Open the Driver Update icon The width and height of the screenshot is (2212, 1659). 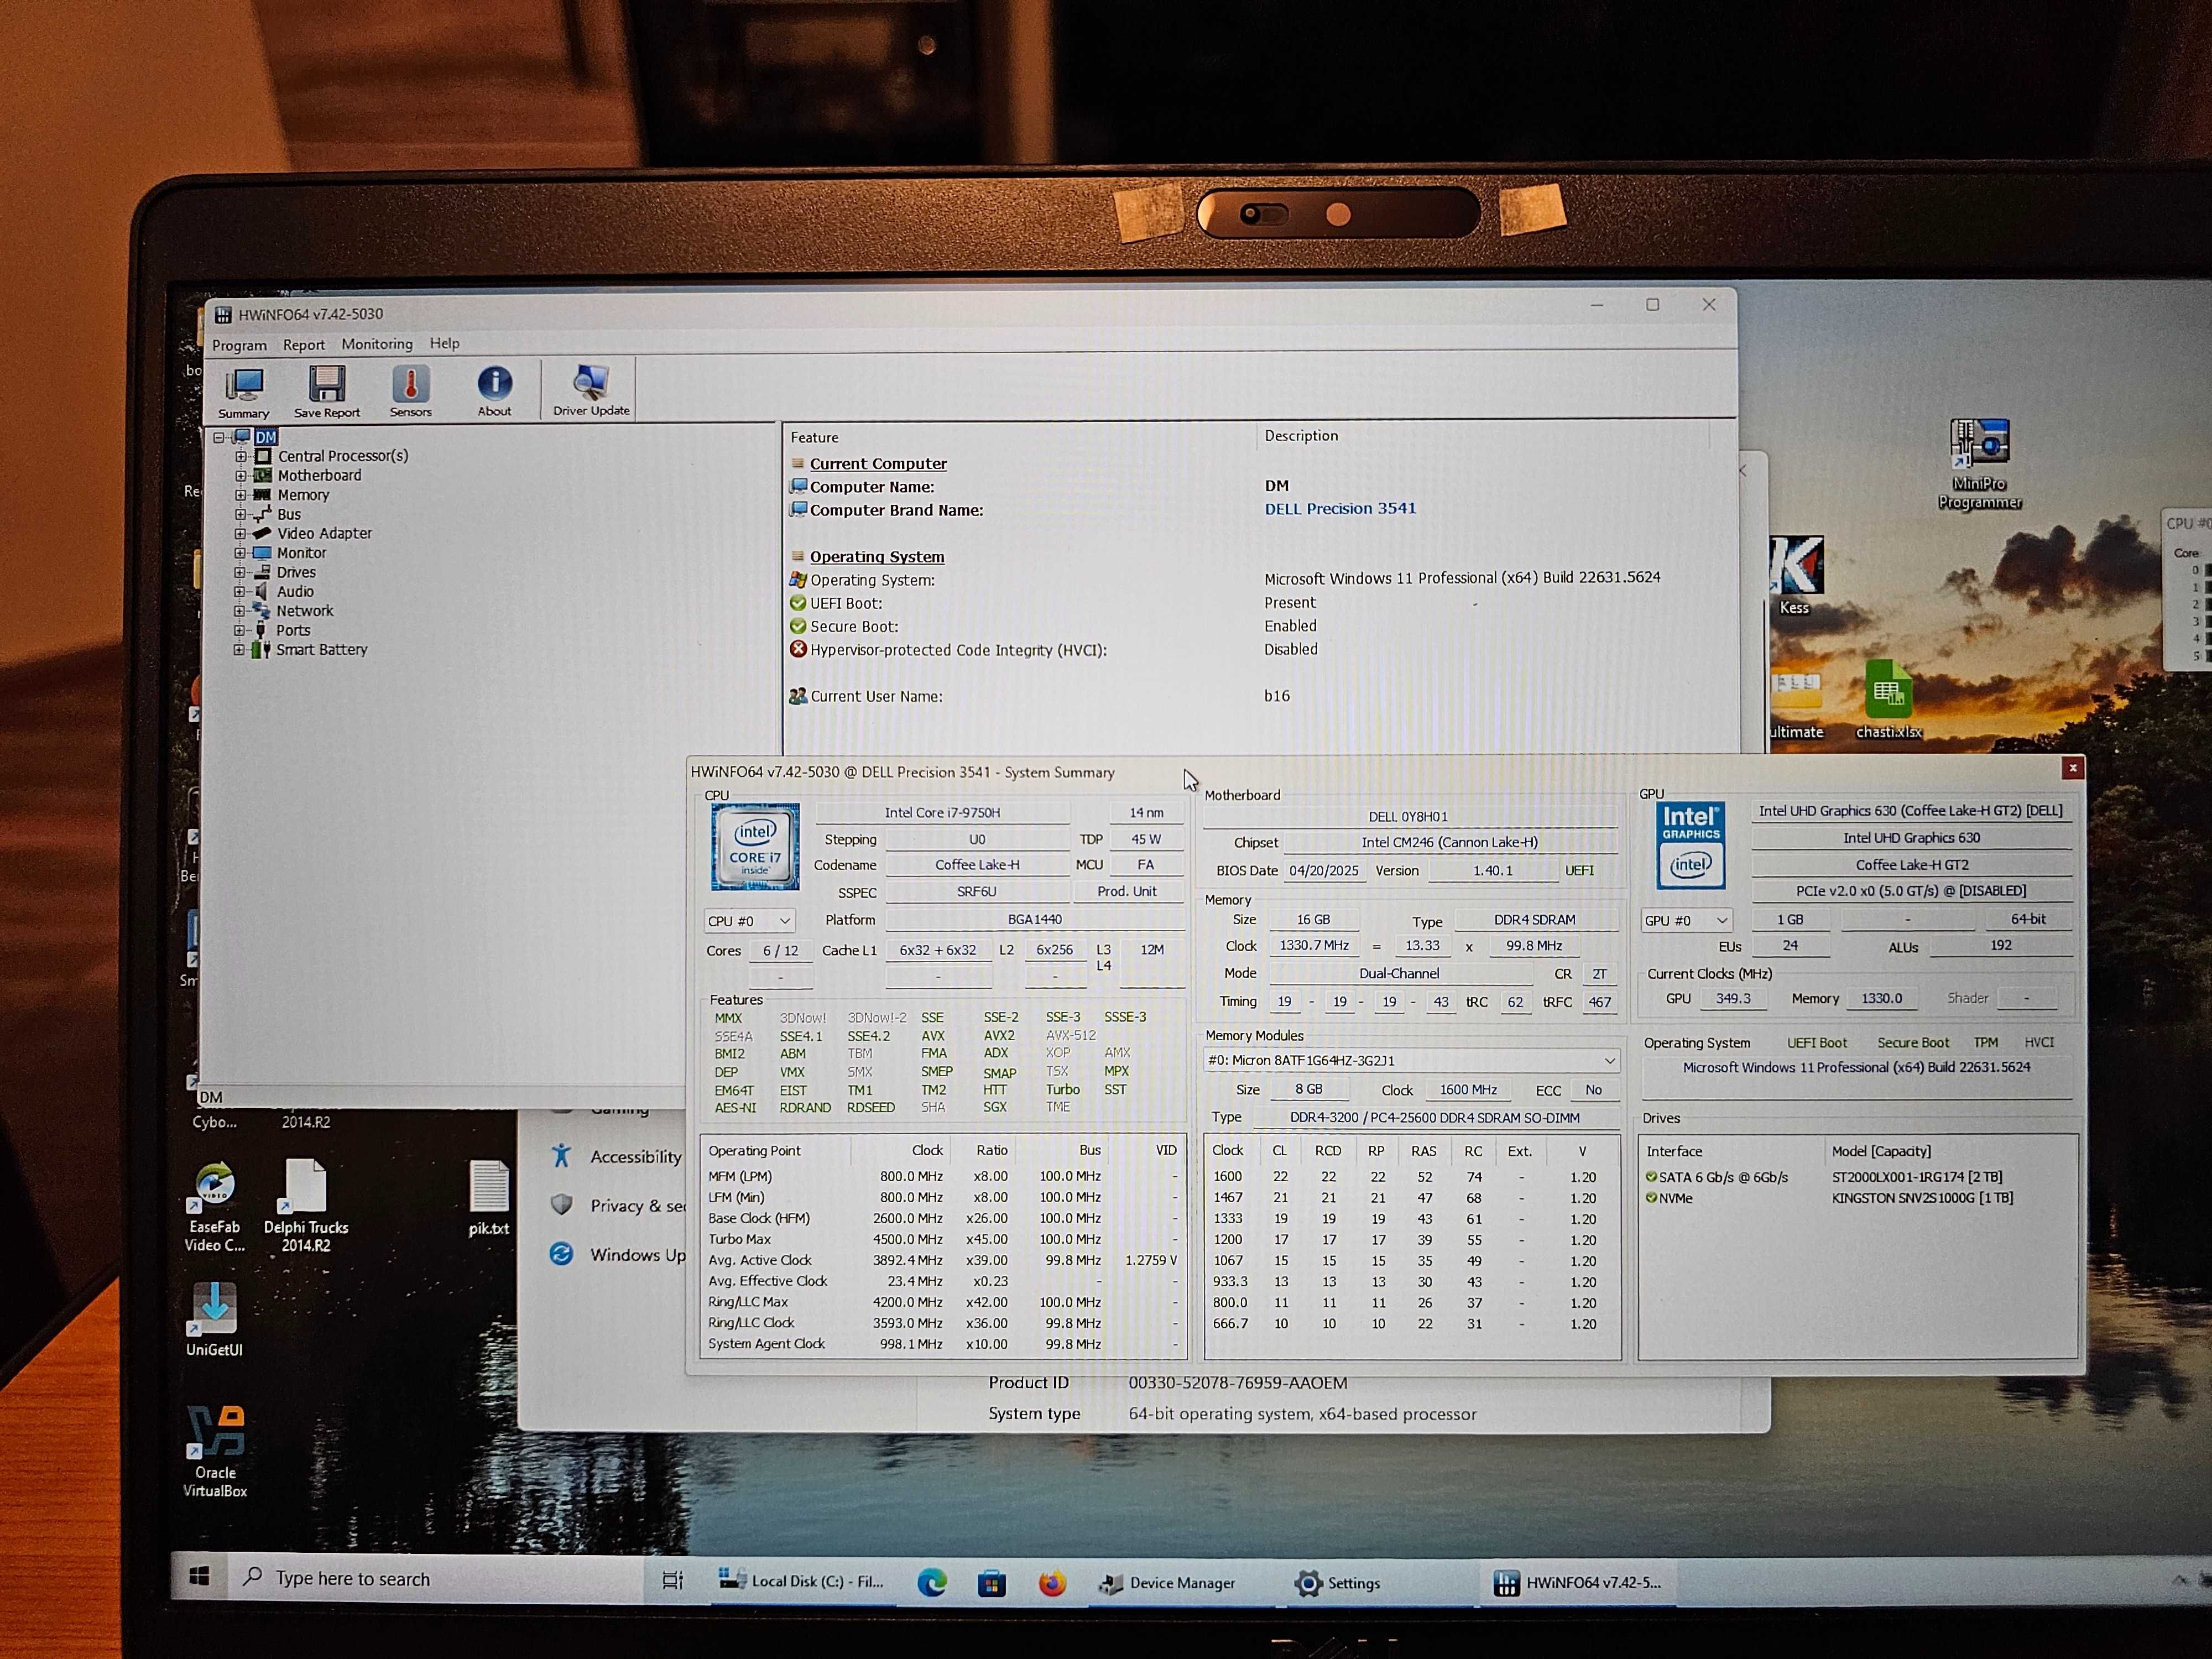pyautogui.click(x=591, y=390)
